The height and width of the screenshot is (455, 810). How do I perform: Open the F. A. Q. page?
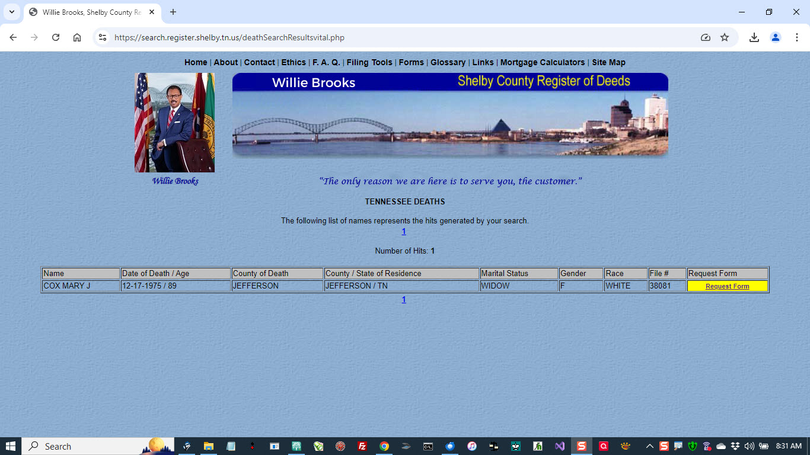click(x=326, y=62)
